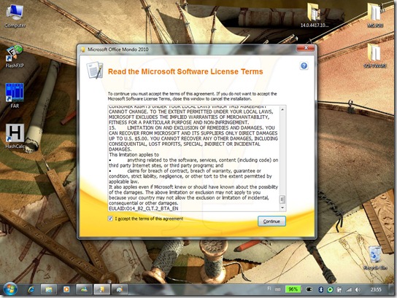The width and height of the screenshot is (397, 298).
Task: Click the Bluetooth tray icon
Action: 320,290
